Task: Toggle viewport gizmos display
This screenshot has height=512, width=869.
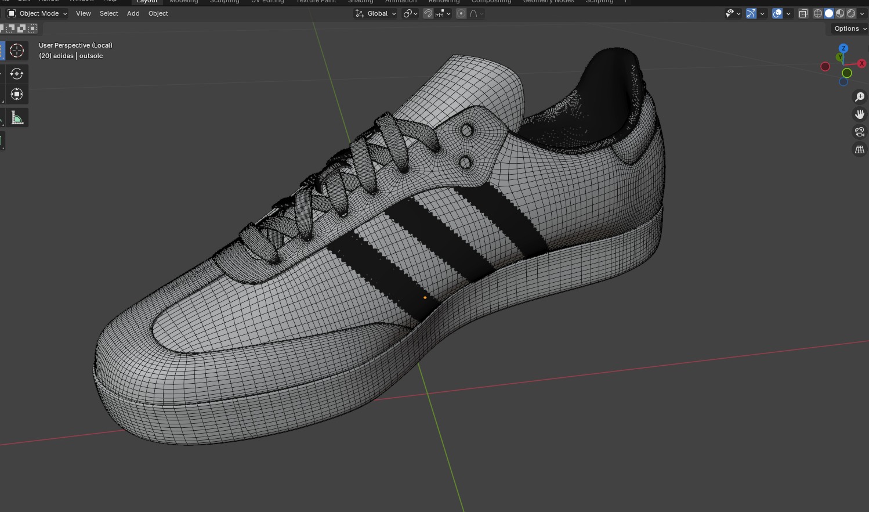Action: 751,13
